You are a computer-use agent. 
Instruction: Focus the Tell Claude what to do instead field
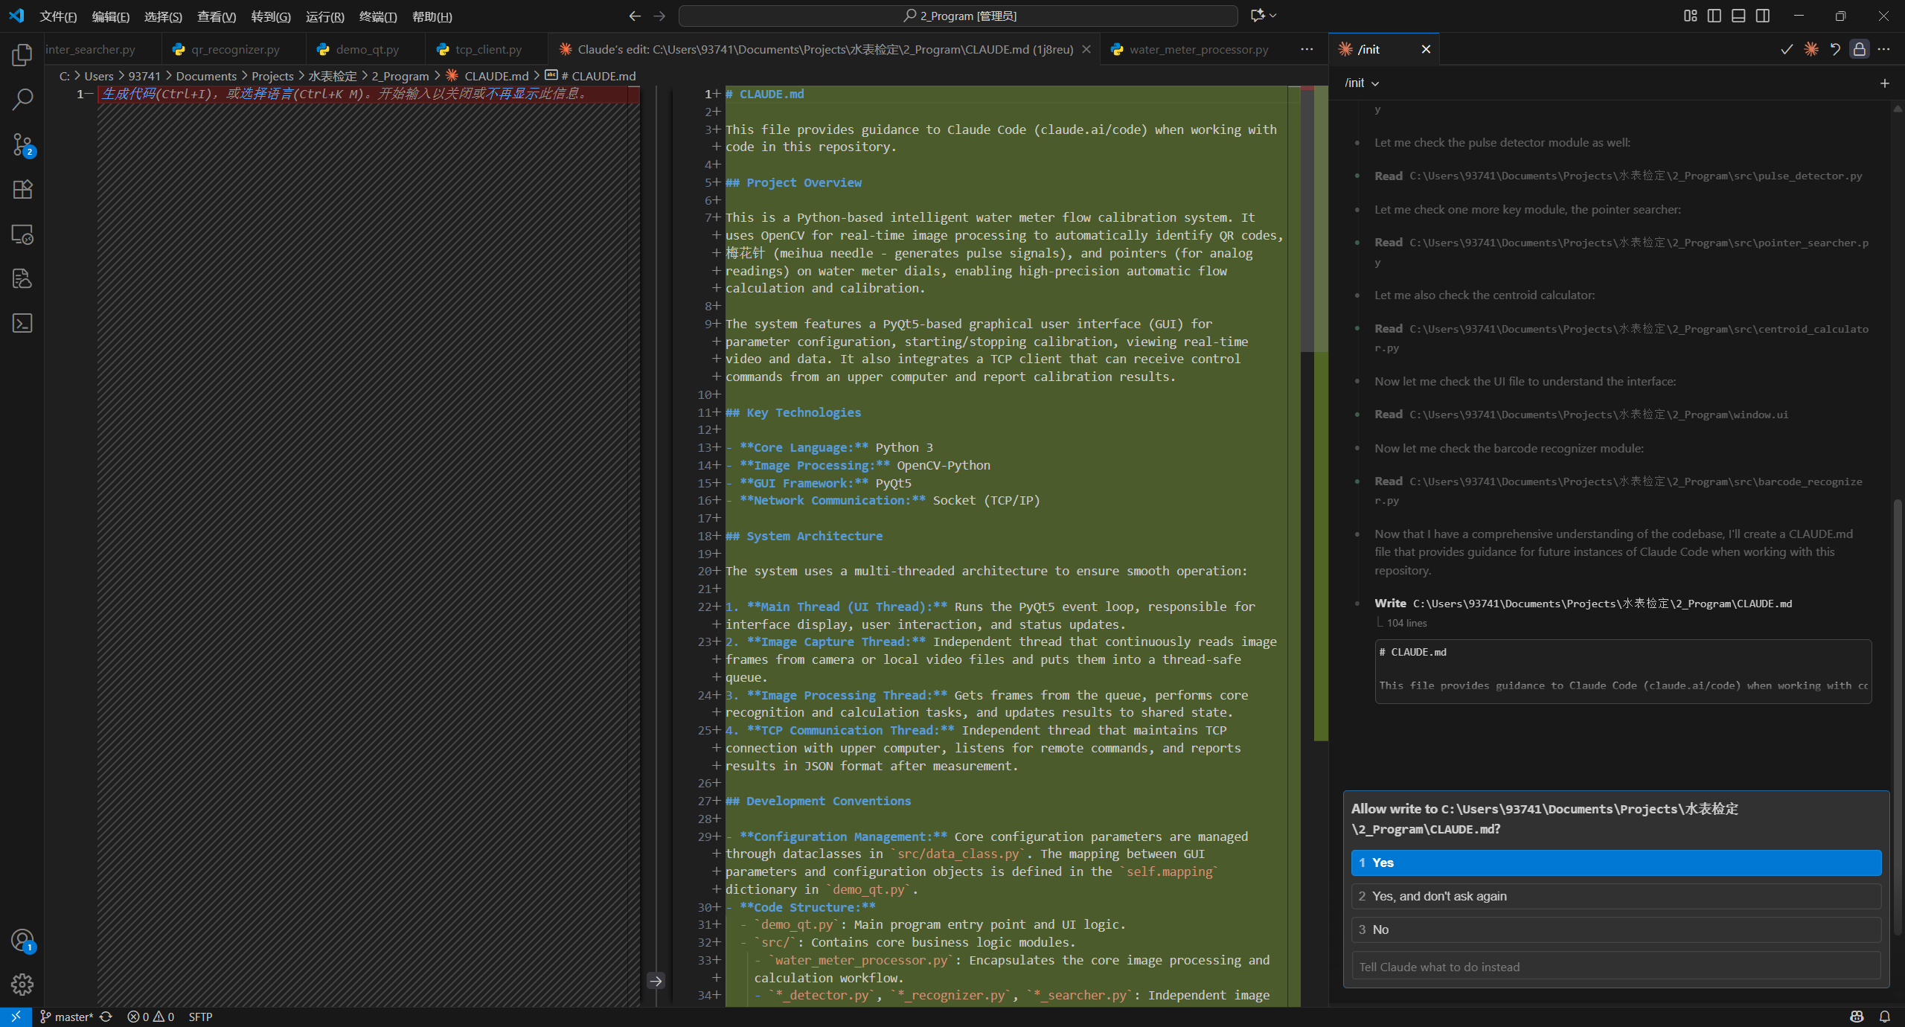(x=1616, y=967)
